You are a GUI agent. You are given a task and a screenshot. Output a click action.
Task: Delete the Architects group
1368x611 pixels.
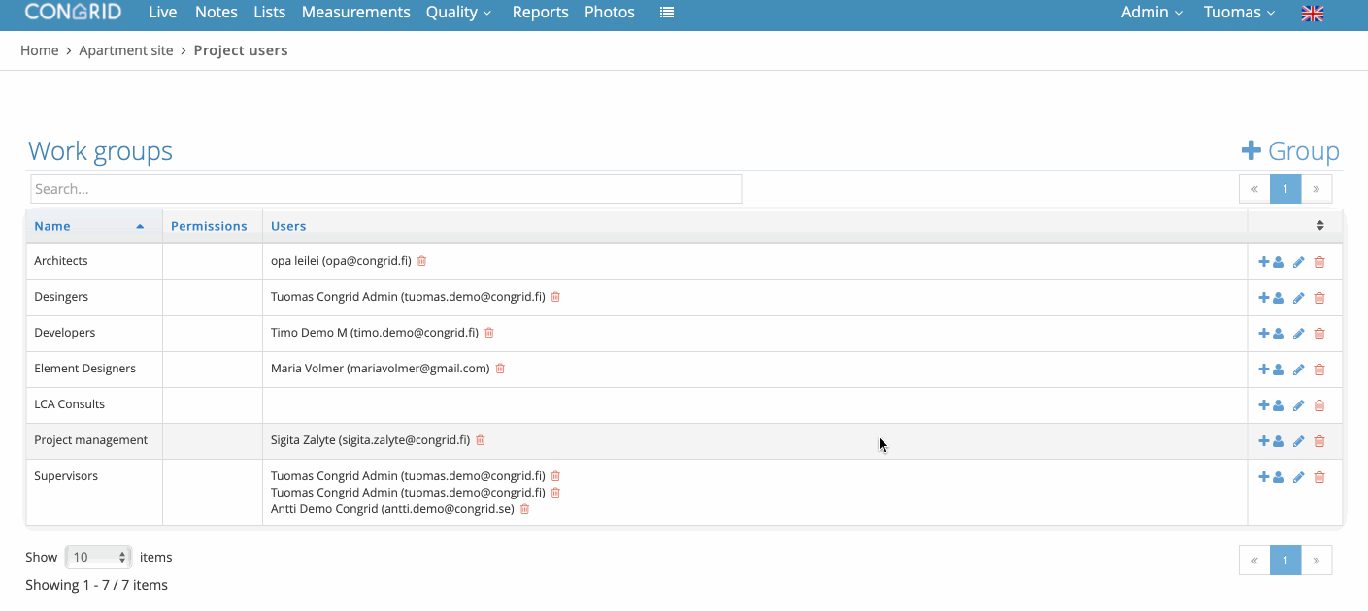(x=1319, y=262)
